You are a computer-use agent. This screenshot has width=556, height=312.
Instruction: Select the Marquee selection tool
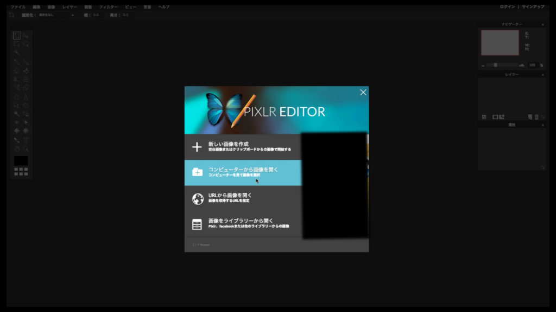[17, 44]
